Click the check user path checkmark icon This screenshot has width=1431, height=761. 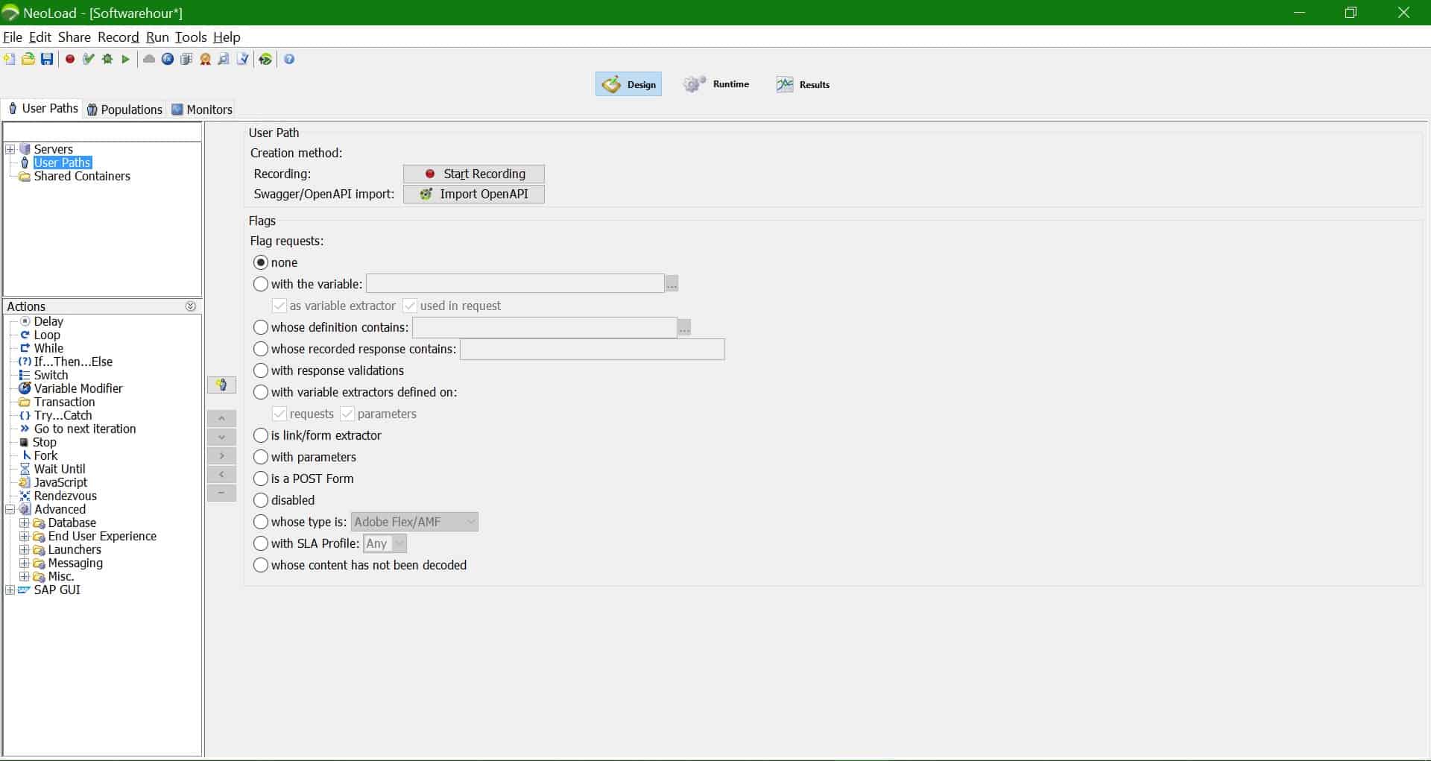(89, 60)
